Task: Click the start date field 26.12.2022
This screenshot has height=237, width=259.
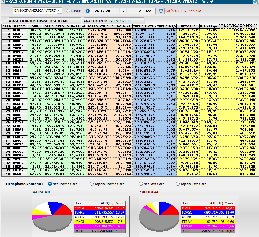Action: click(104, 11)
